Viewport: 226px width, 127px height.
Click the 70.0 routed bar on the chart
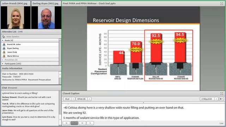coord(136,52)
